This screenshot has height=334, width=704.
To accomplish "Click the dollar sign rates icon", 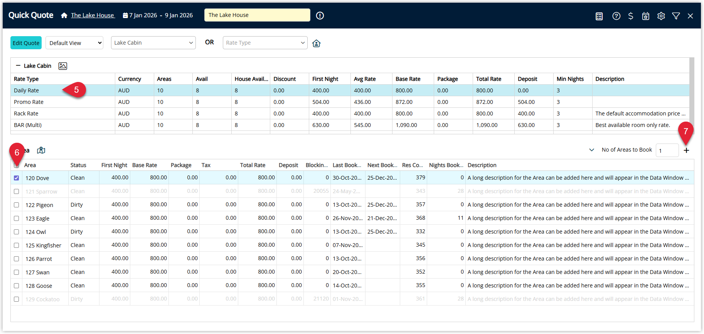I will point(631,16).
